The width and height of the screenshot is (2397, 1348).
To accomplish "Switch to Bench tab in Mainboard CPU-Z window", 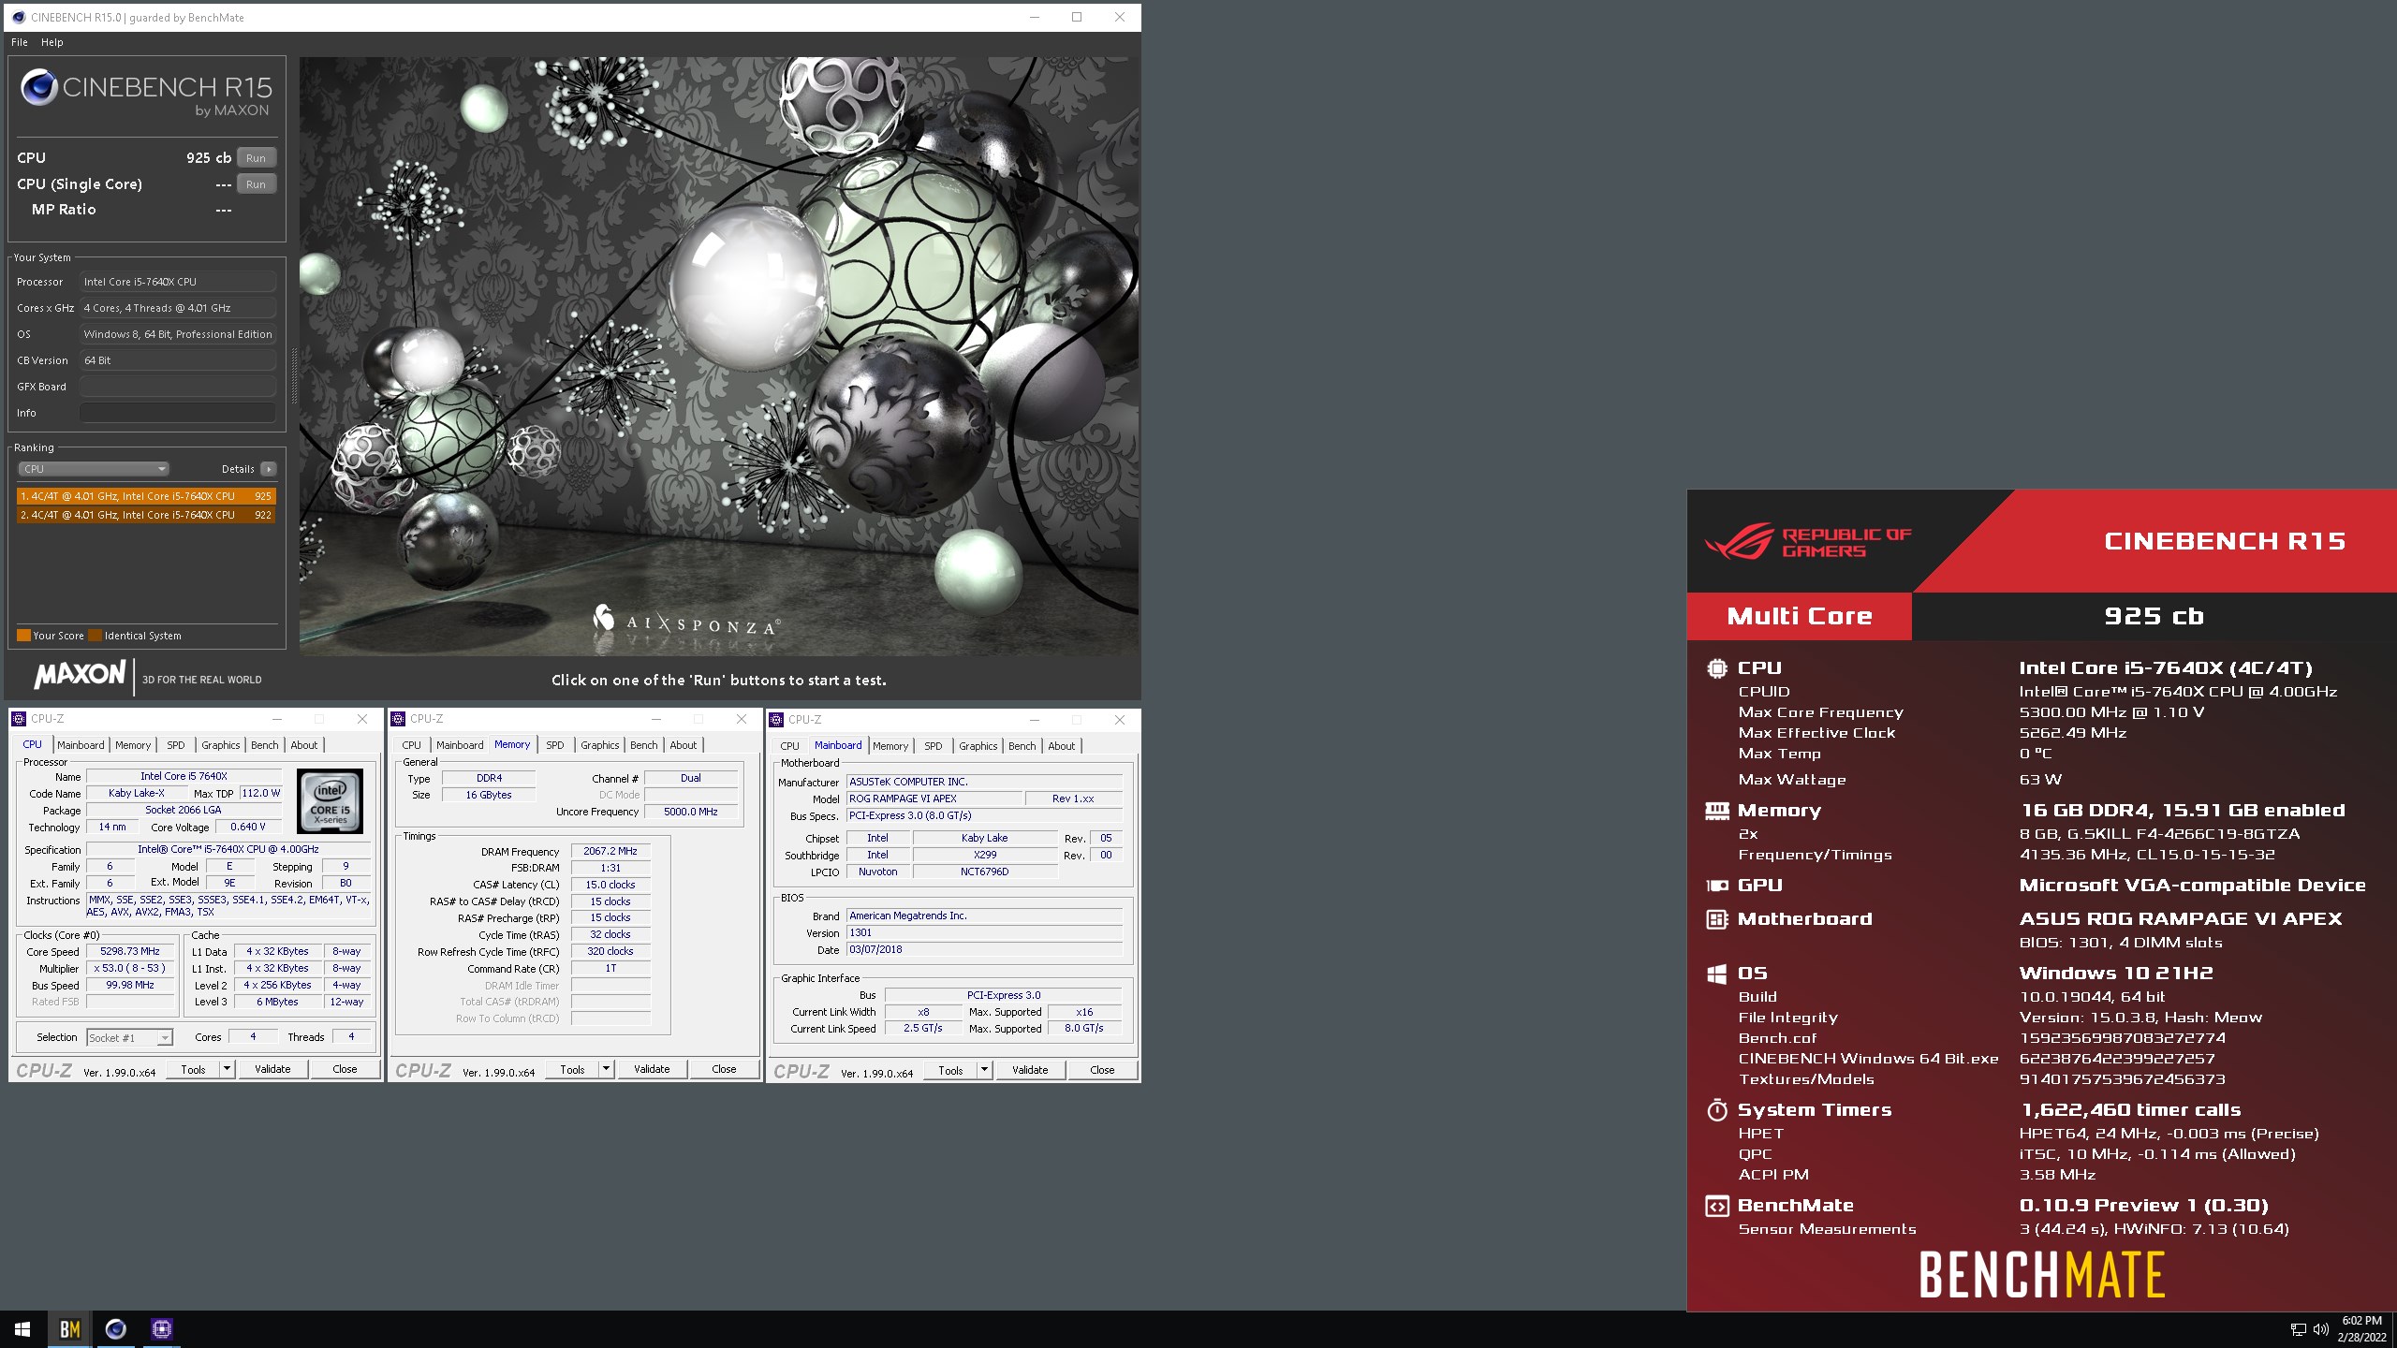I will tap(1022, 746).
